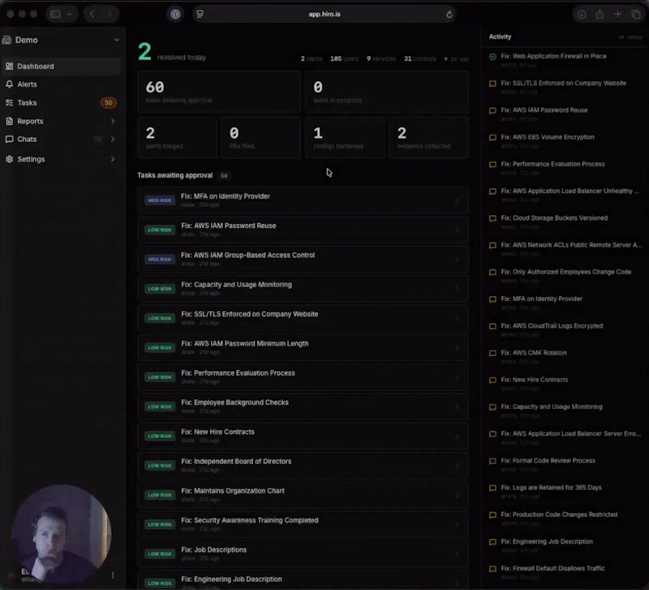
Task: Open user options three-dot menu
Action: (x=113, y=575)
